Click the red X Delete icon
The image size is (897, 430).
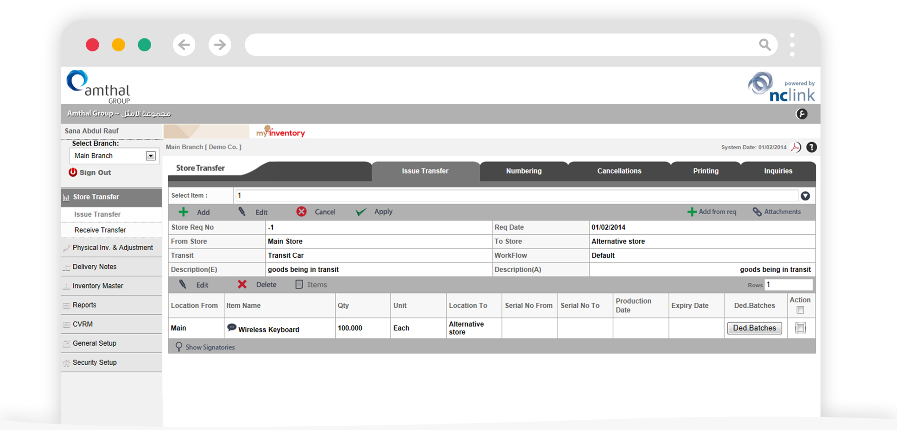pos(242,284)
